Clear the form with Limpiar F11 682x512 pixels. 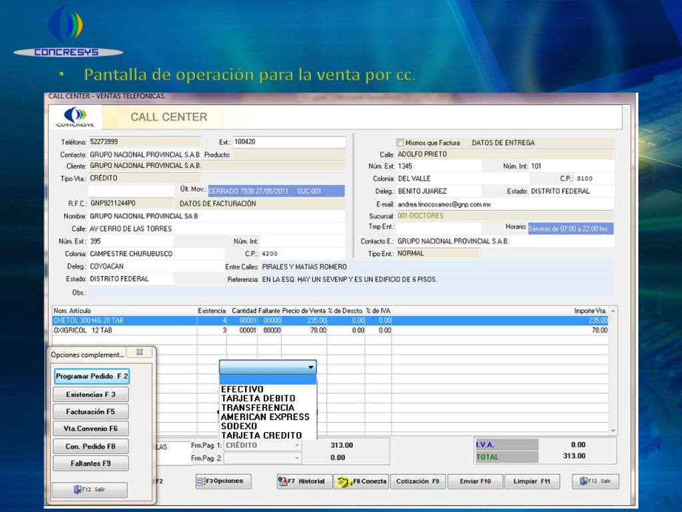point(531,481)
